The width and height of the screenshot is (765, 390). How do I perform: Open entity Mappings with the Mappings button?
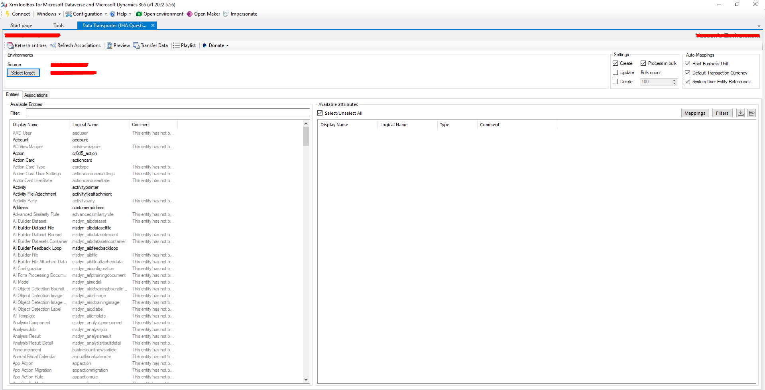point(695,113)
